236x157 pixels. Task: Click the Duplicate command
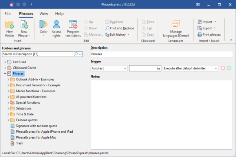114,22
